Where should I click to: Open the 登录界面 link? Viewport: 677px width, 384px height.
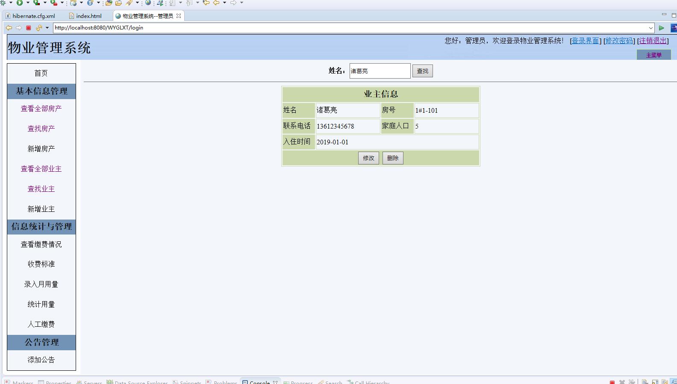click(x=585, y=41)
